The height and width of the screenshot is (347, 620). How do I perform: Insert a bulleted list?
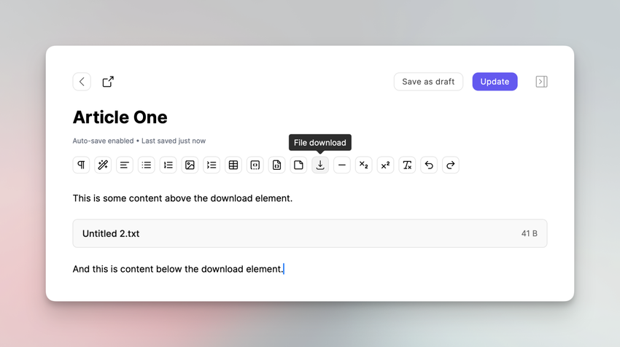pyautogui.click(x=147, y=165)
